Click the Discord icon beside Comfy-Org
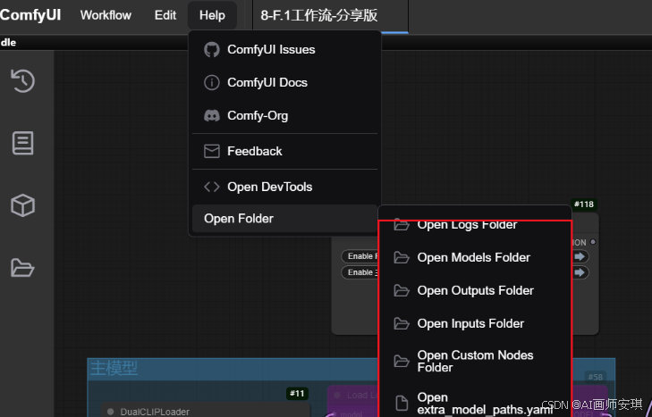 click(212, 115)
